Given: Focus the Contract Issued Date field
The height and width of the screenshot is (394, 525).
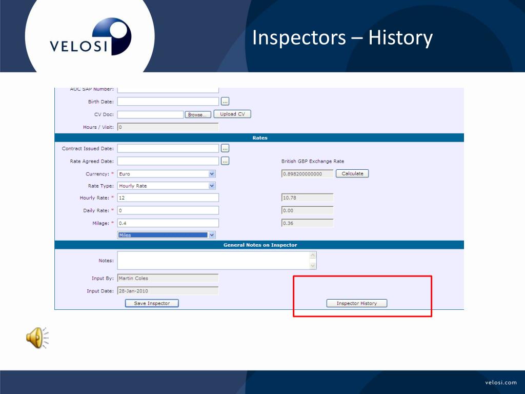Looking at the screenshot, I should click(168, 148).
